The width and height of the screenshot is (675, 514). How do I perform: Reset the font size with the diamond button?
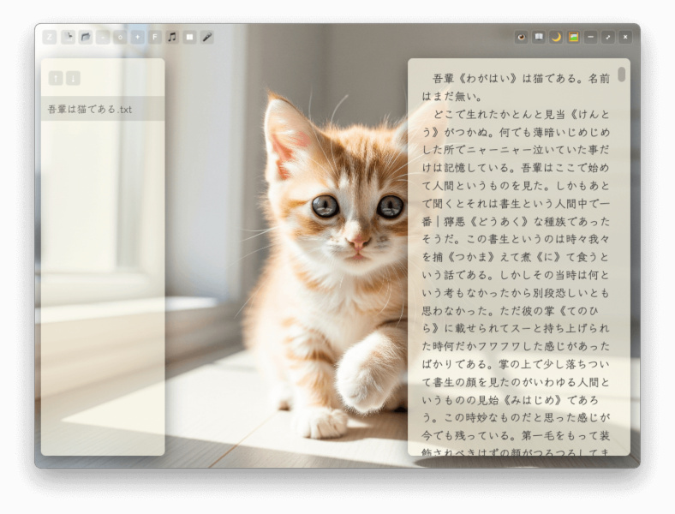tap(120, 38)
